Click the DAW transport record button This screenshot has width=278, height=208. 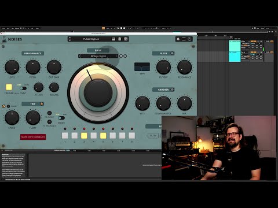point(124,28)
